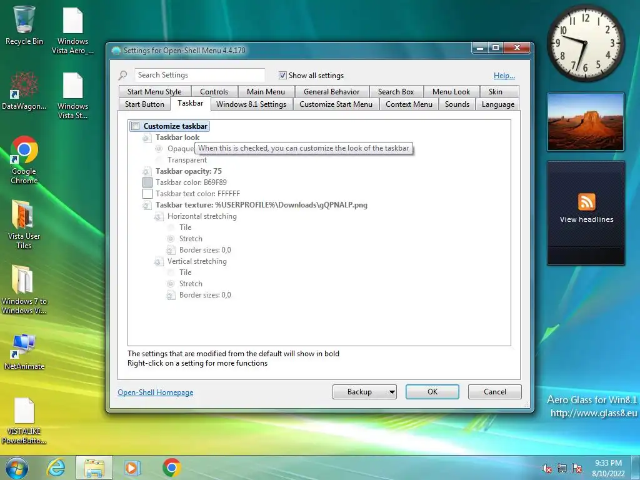Select the DataWagon shortcut icon
Viewport: 640px width, 480px height.
24,91
